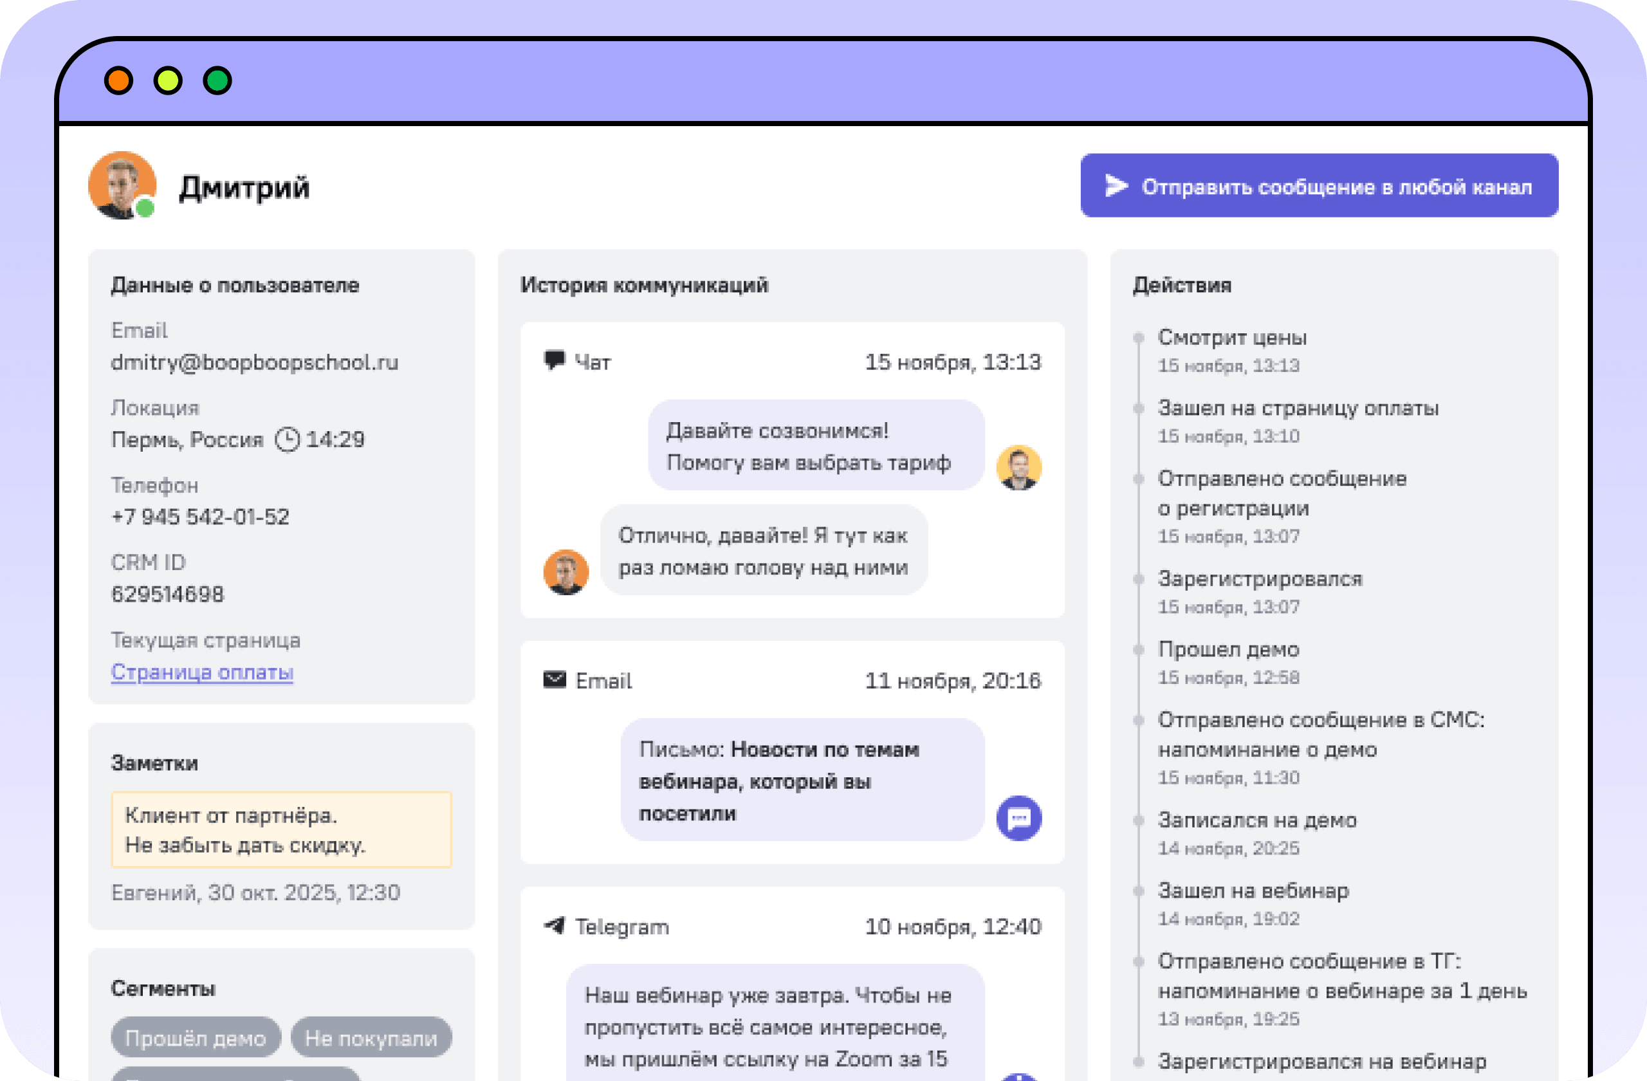Screen dimensions: 1647x1081
Task: Click the Данные о пользователе heading
Action: (235, 285)
